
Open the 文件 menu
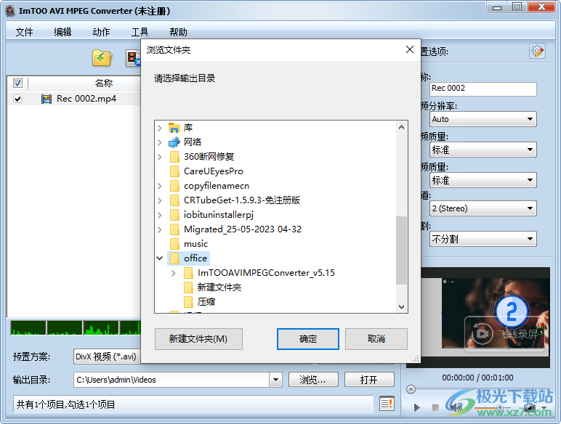[24, 32]
